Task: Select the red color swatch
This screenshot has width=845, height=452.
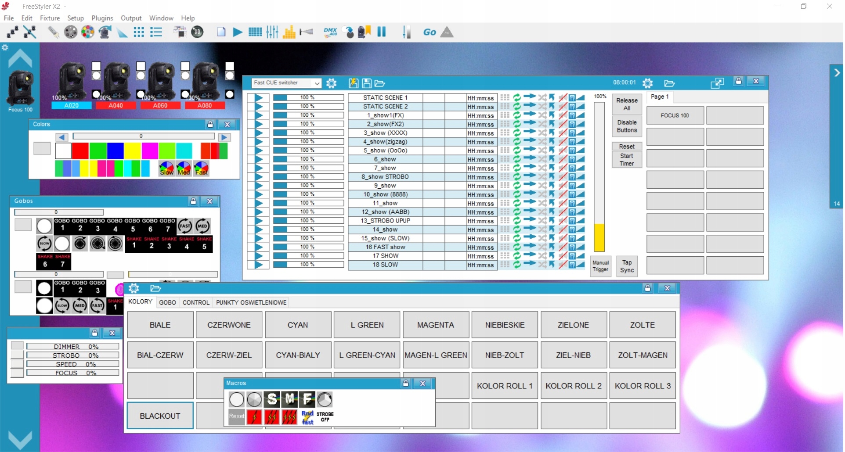Action: click(80, 151)
